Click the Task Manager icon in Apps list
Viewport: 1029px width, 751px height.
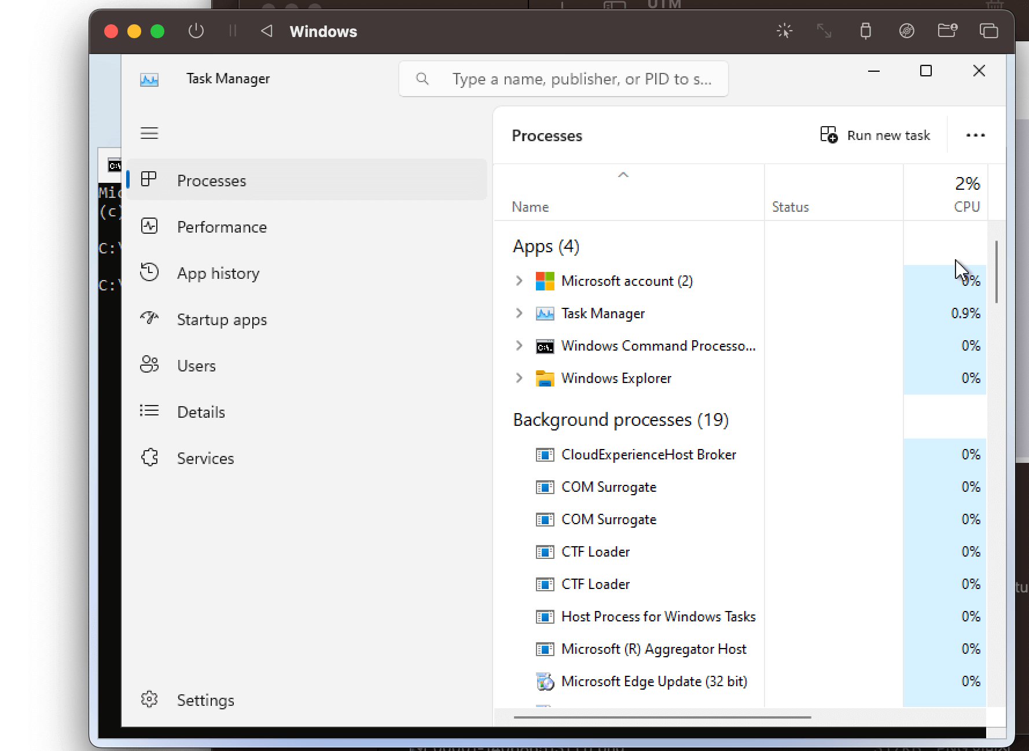click(545, 314)
